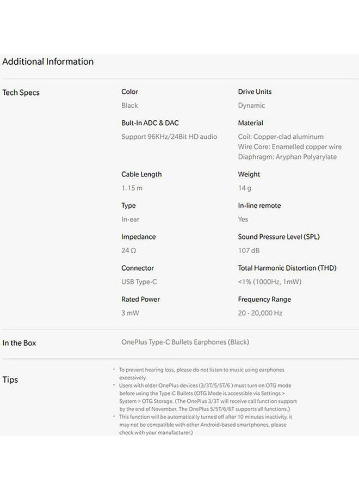This screenshot has width=359, height=490.
Task: Select the Rated Power 3 mW value
Action: click(x=130, y=313)
